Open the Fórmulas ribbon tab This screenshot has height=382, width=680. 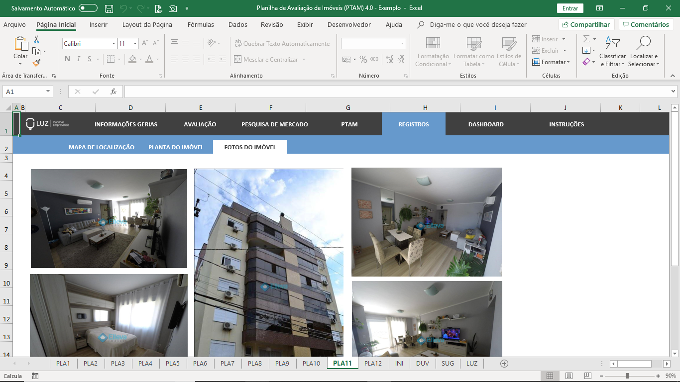click(201, 25)
